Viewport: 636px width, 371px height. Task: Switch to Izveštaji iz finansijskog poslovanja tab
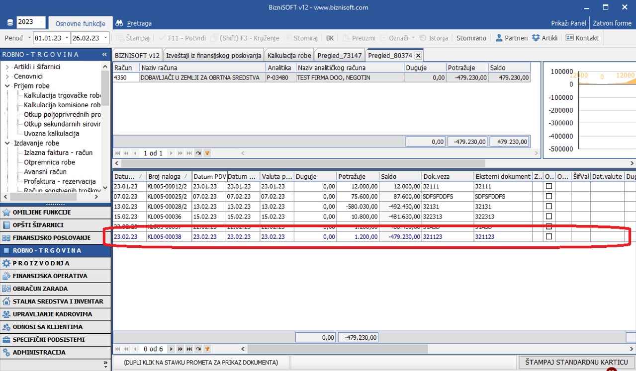point(214,55)
